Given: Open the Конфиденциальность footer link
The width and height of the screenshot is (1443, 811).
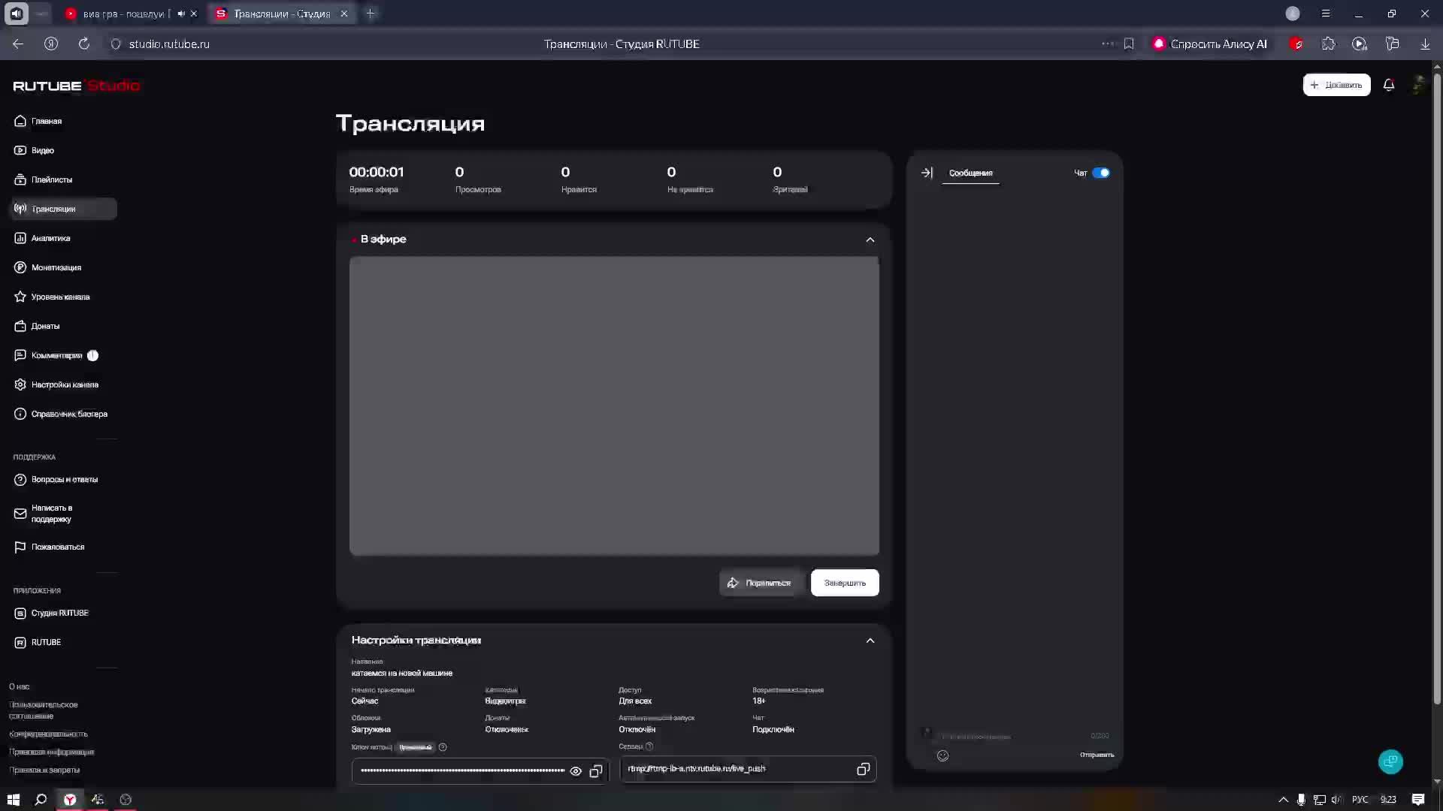Looking at the screenshot, I should (48, 734).
